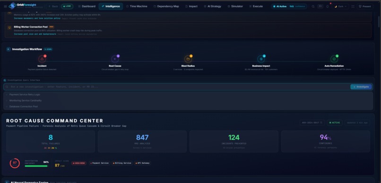Click the 5 STEPS badge
This screenshot has width=381, height=183.
(48, 49)
